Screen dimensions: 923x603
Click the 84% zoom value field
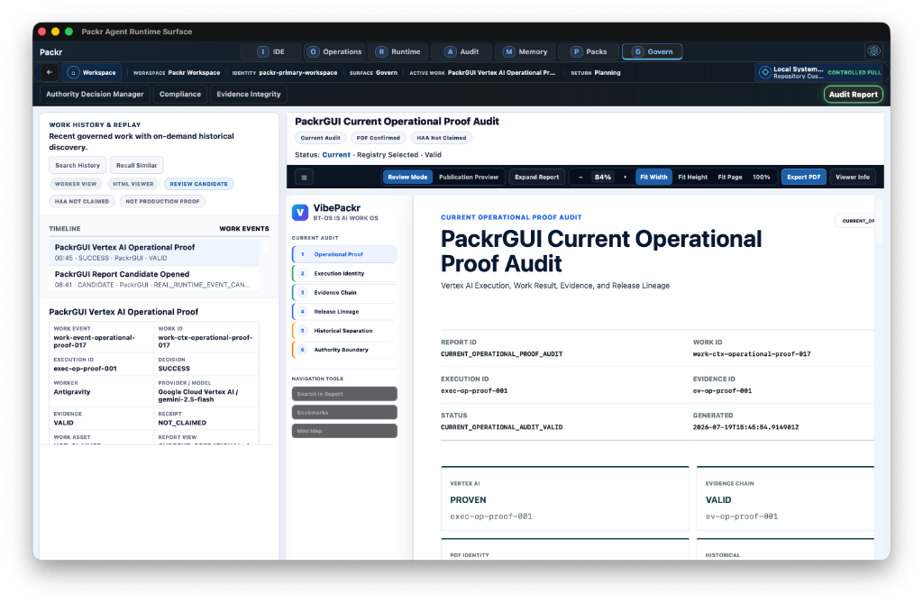(603, 178)
